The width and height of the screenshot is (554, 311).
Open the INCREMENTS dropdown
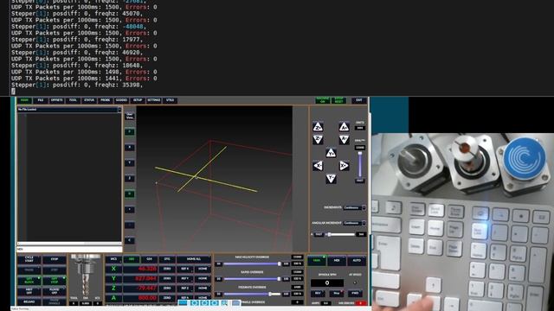click(354, 207)
